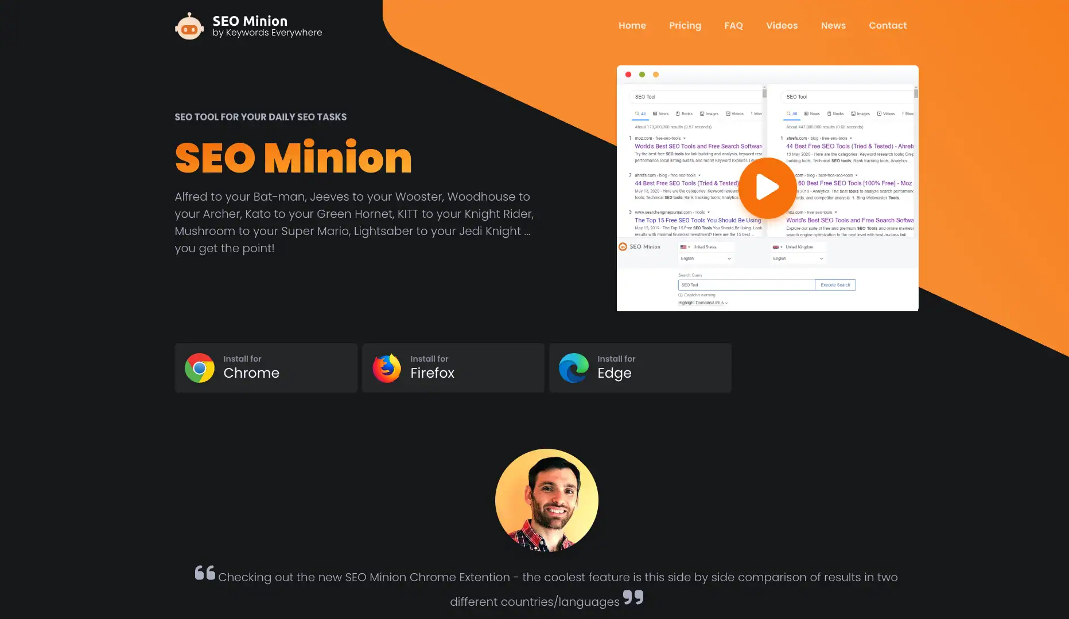Click the Install for Edge button

pyautogui.click(x=640, y=368)
